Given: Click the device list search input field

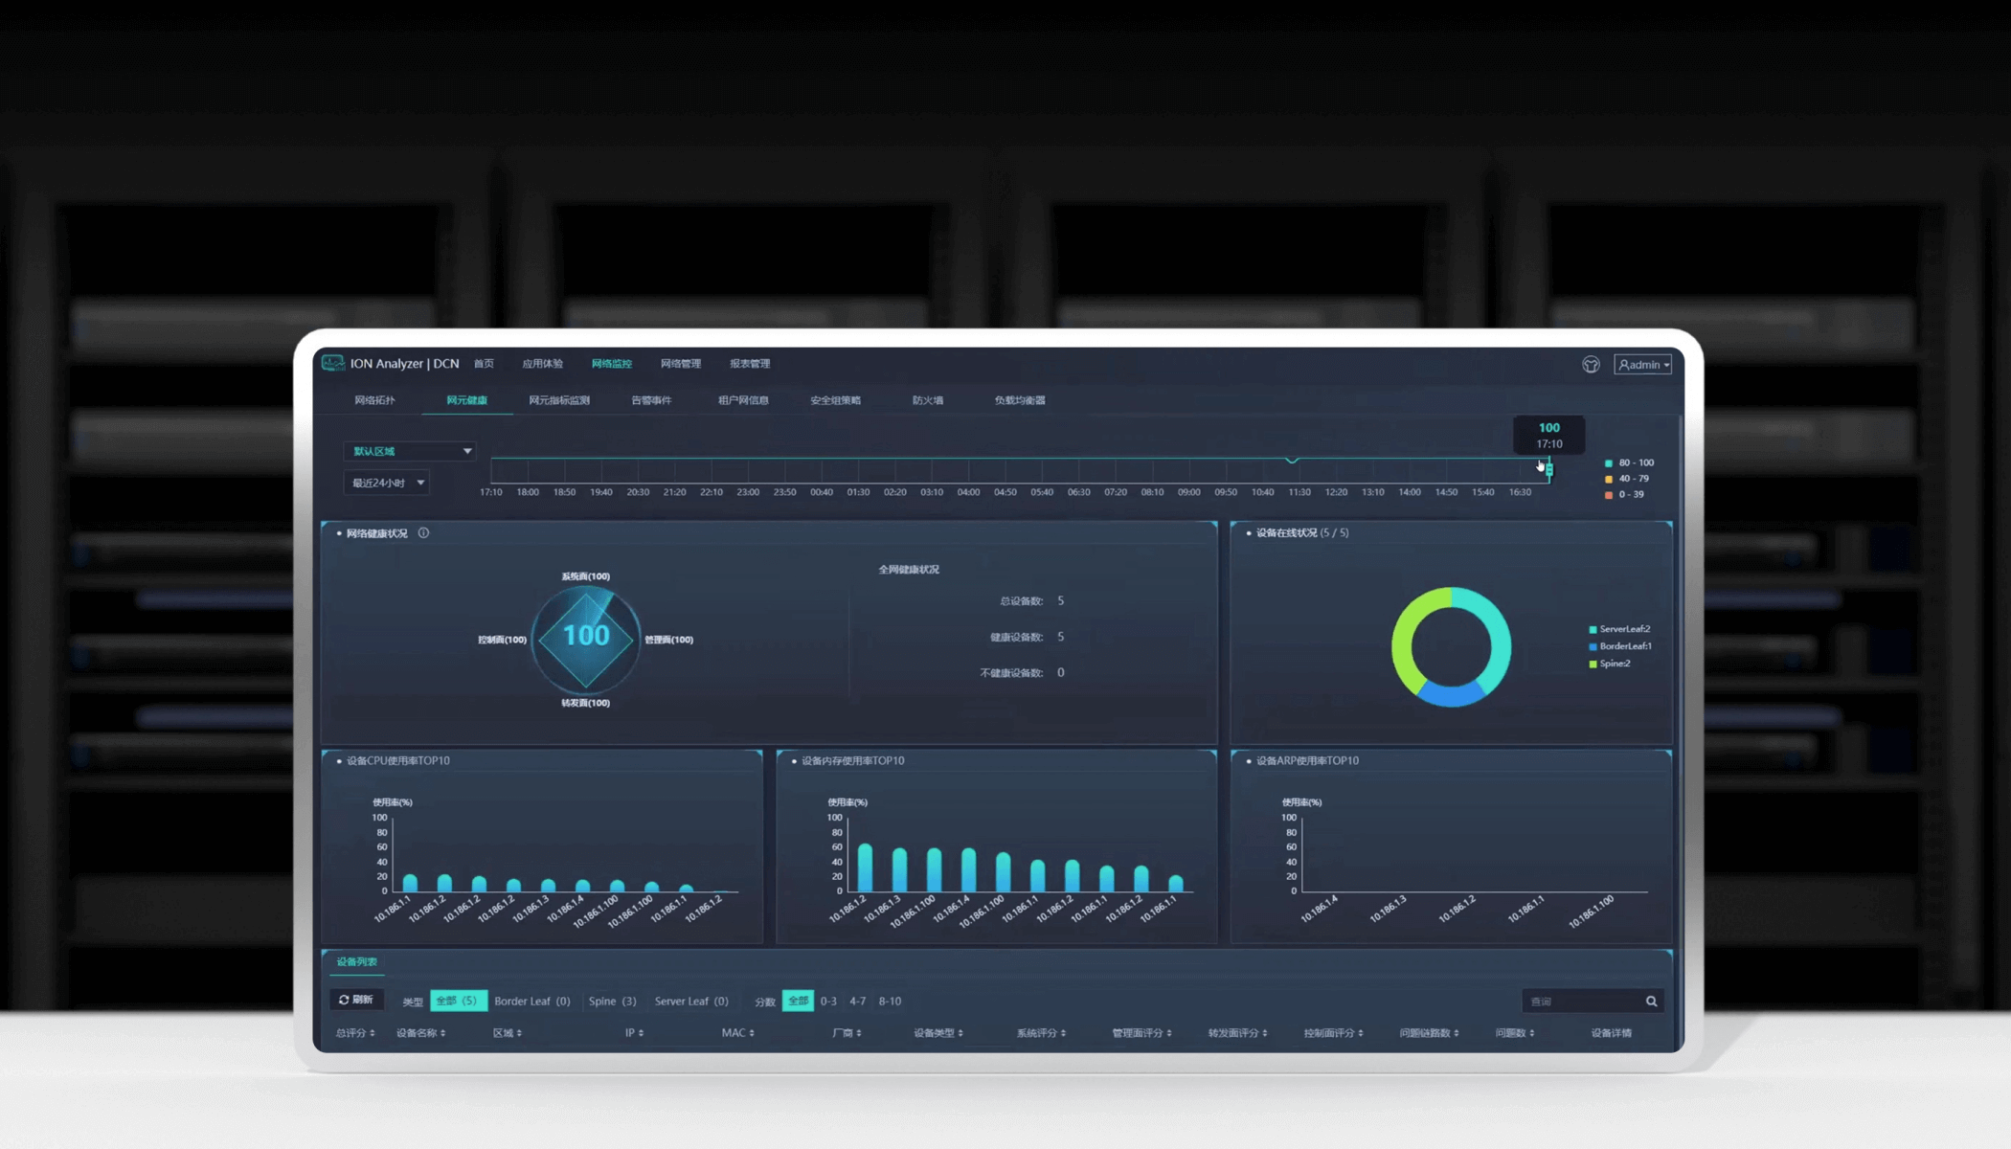Looking at the screenshot, I should (1580, 1002).
